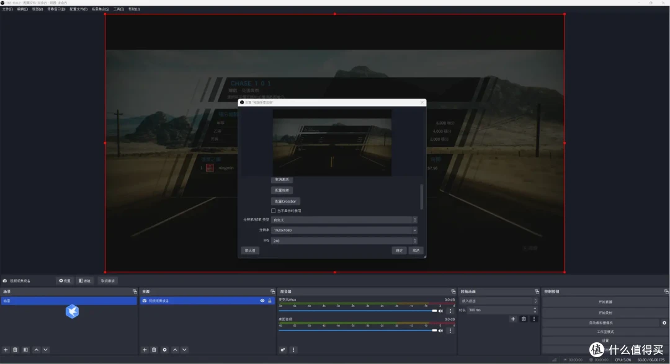Click 工作室模式 button
This screenshot has height=364, width=670.
tap(605, 332)
